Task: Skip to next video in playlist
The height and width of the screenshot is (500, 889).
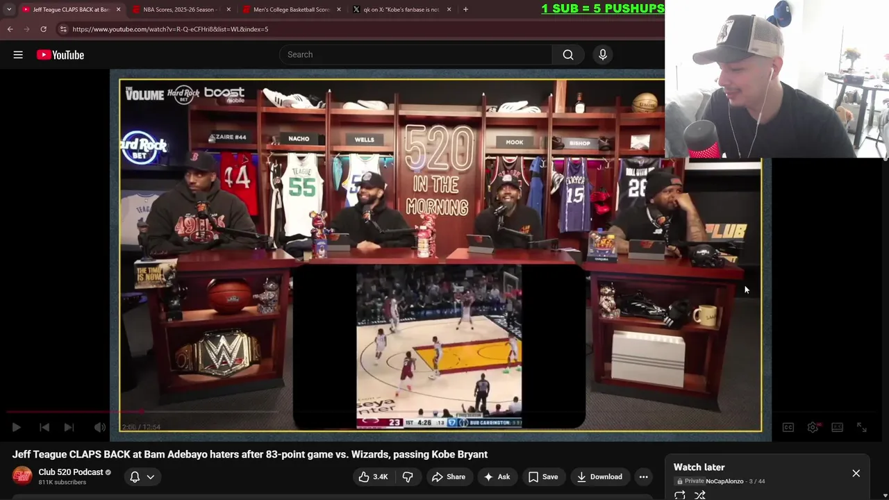Action: pos(69,427)
